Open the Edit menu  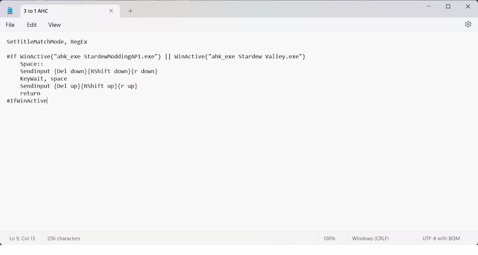tap(32, 25)
